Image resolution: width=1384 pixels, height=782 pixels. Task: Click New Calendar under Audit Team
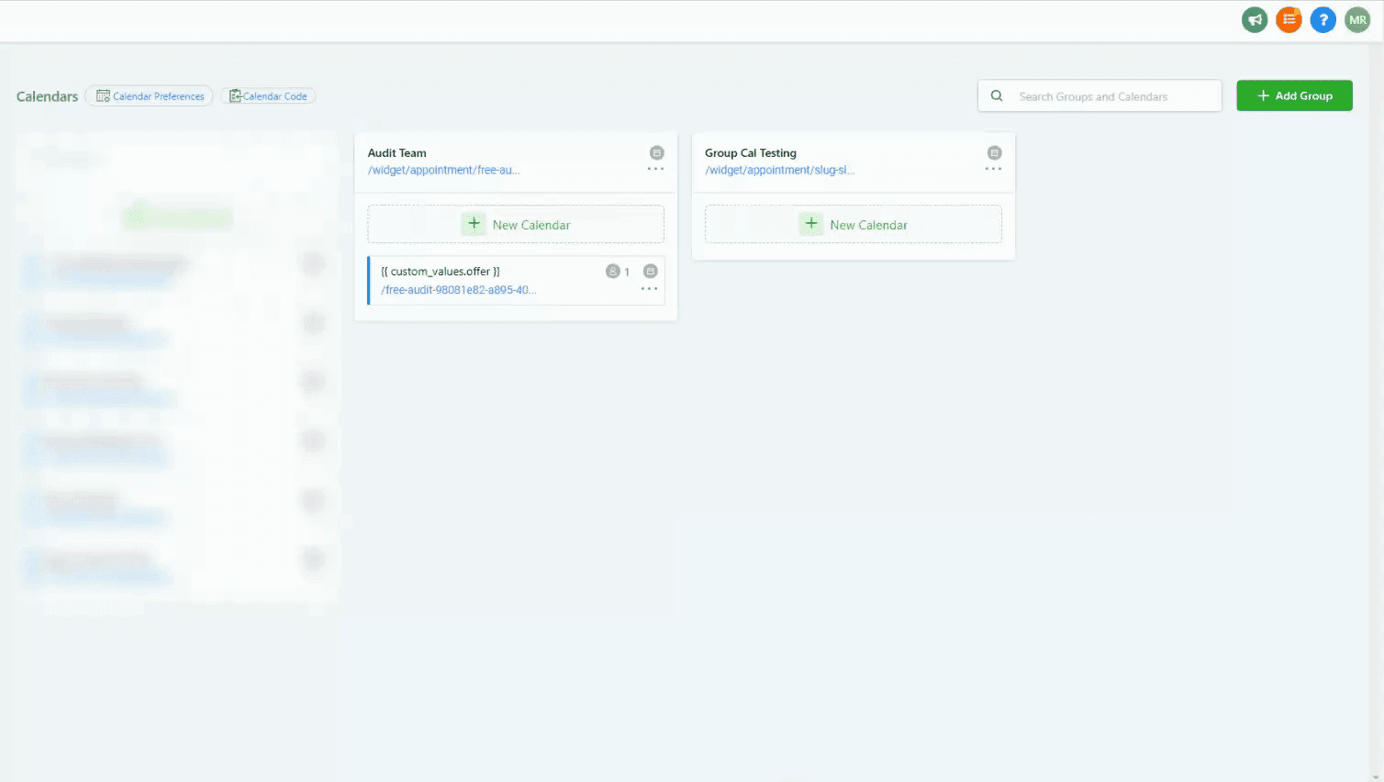coord(515,224)
